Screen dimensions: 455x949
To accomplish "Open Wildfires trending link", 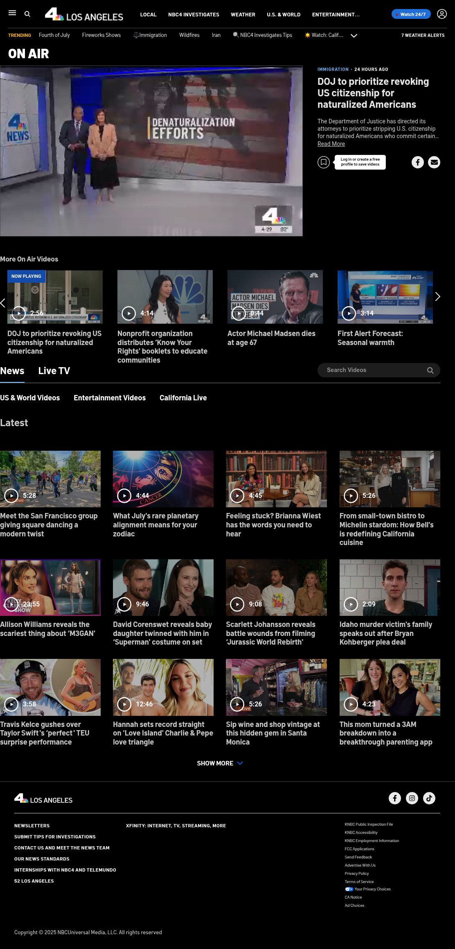I will click(x=189, y=35).
